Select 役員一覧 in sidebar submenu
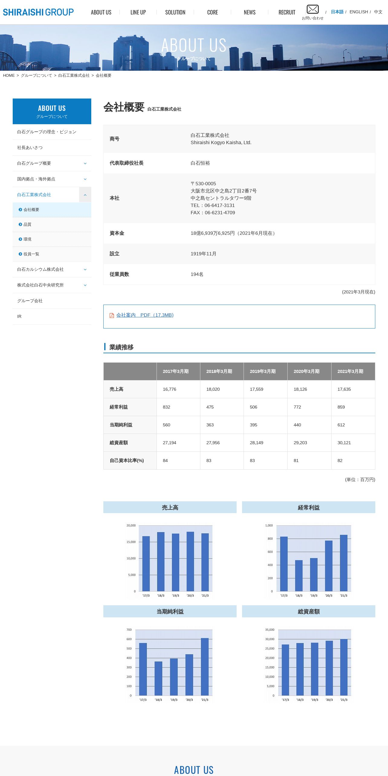Image resolution: width=388 pixels, height=776 pixels. pyautogui.click(x=52, y=254)
